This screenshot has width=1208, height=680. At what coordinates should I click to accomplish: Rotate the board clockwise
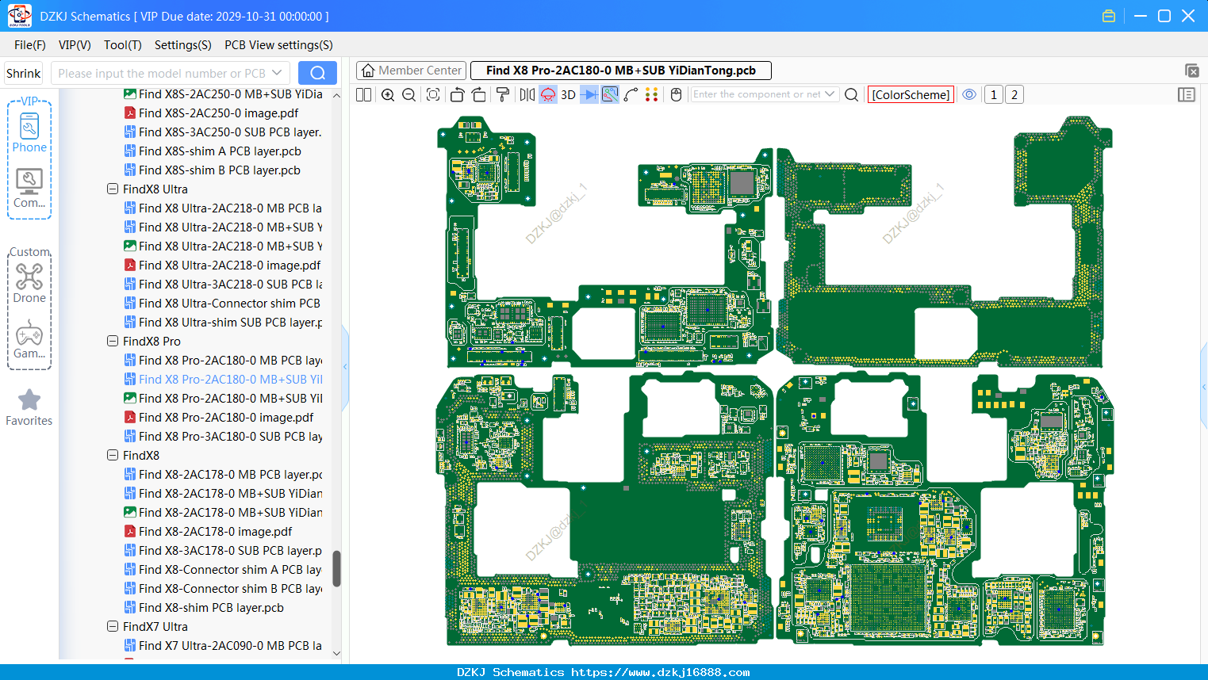479,94
